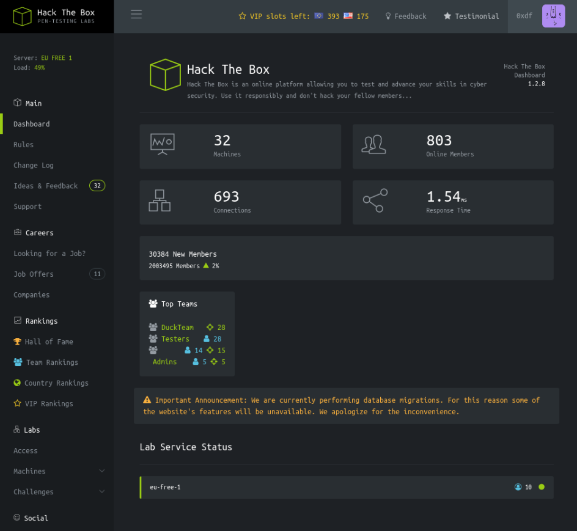Viewport: 577px width, 531px height.
Task: Click the Careers briefcase icon
Action: 17,232
